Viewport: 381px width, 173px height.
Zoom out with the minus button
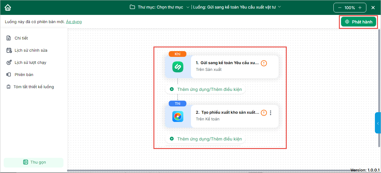pyautogui.click(x=340, y=8)
